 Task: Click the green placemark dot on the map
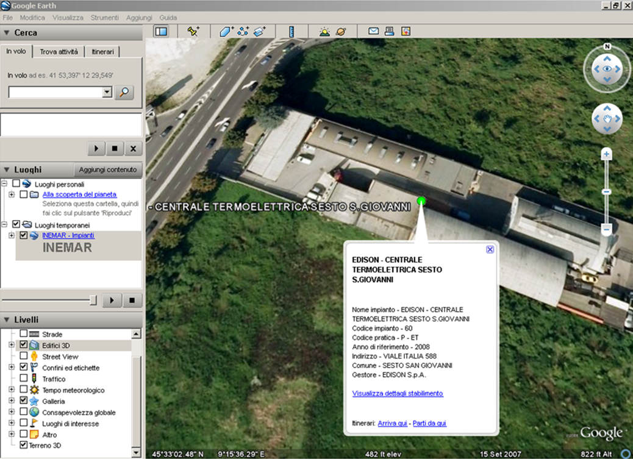point(421,201)
